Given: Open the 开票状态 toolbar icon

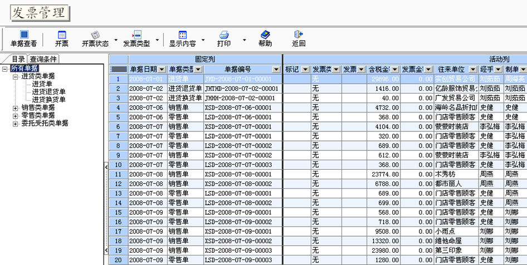Looking at the screenshot, I should [x=95, y=35].
